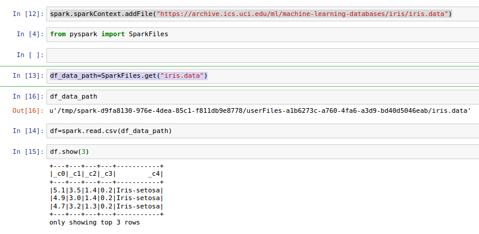The image size is (479, 234).
Task: Click the In [4] prompt label
Action: click(30, 34)
